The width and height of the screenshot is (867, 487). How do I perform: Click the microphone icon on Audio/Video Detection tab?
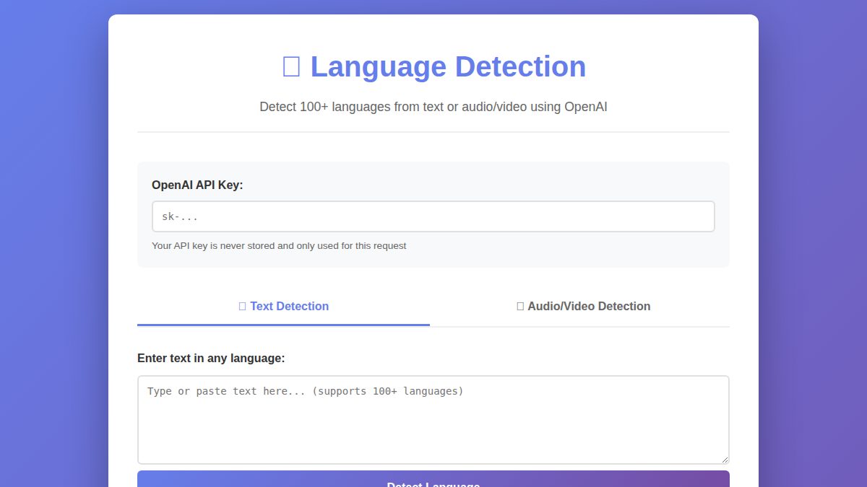519,306
